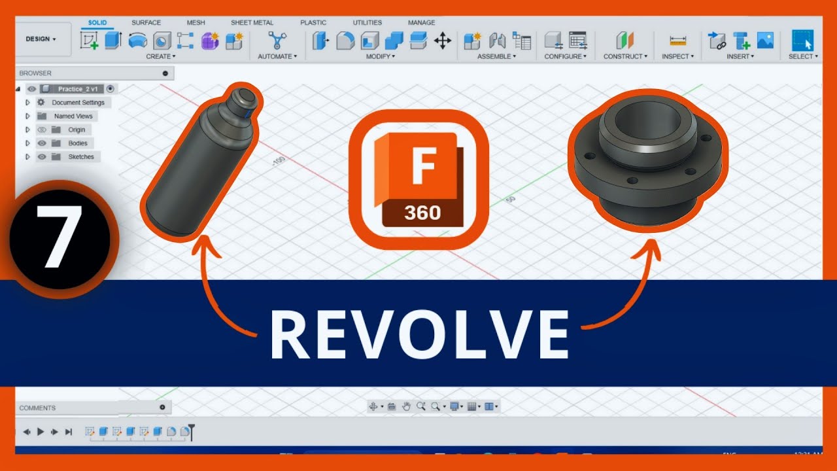Open the Inspect dropdown menu
The width and height of the screenshot is (837, 471).
(x=677, y=57)
